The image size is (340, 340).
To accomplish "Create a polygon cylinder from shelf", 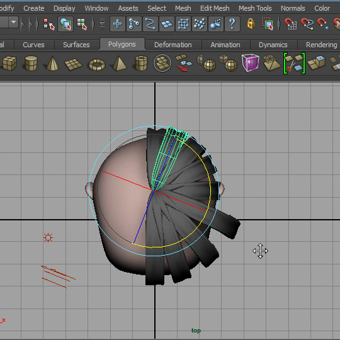I will [31, 64].
